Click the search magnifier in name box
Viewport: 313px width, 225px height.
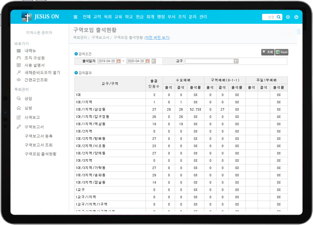[x=279, y=17]
